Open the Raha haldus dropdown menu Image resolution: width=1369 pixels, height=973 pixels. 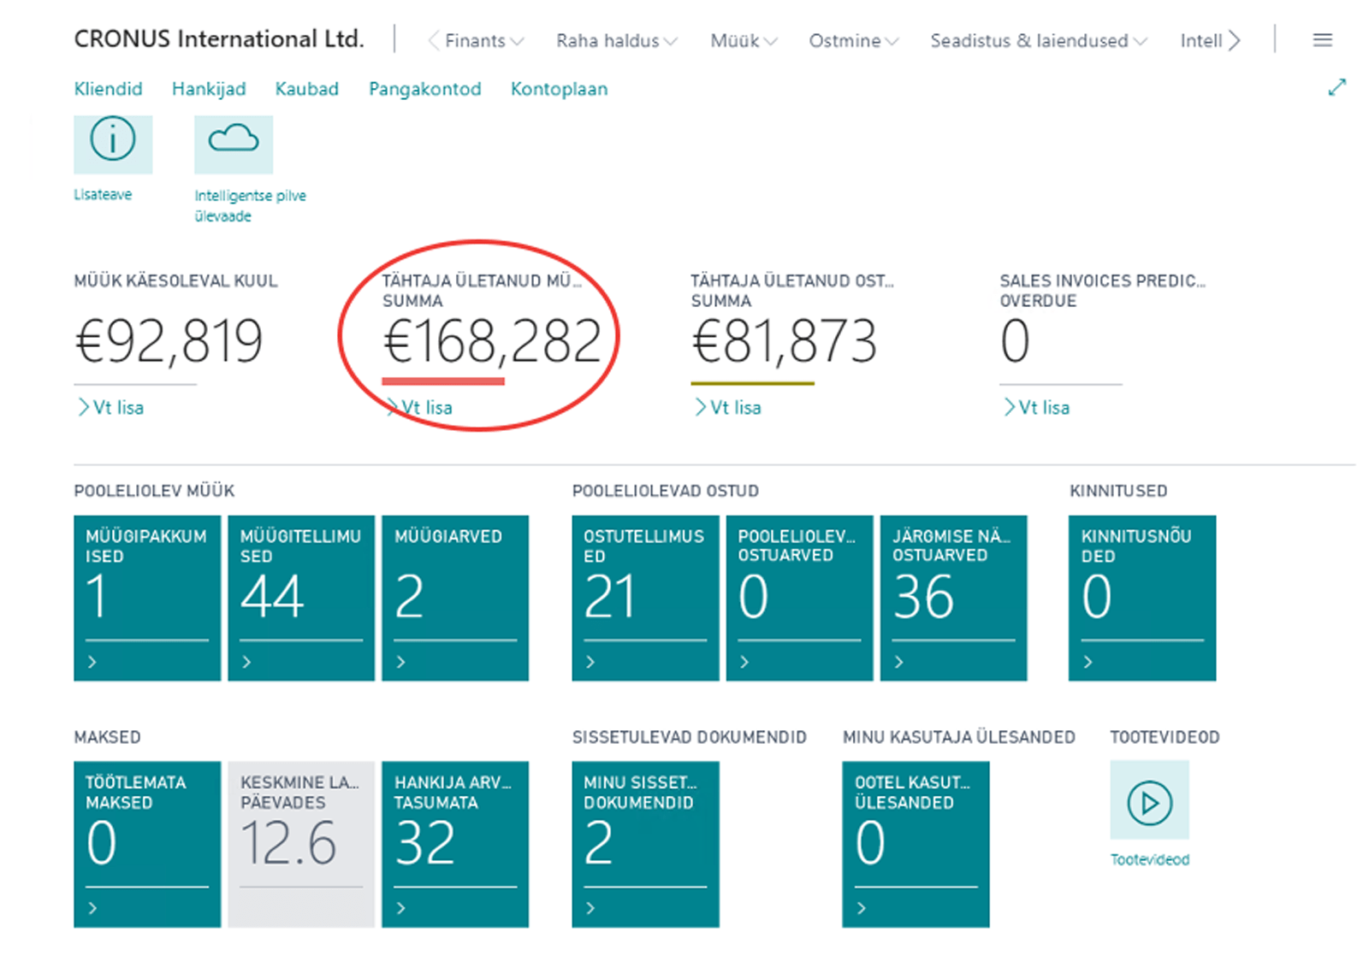point(616,41)
